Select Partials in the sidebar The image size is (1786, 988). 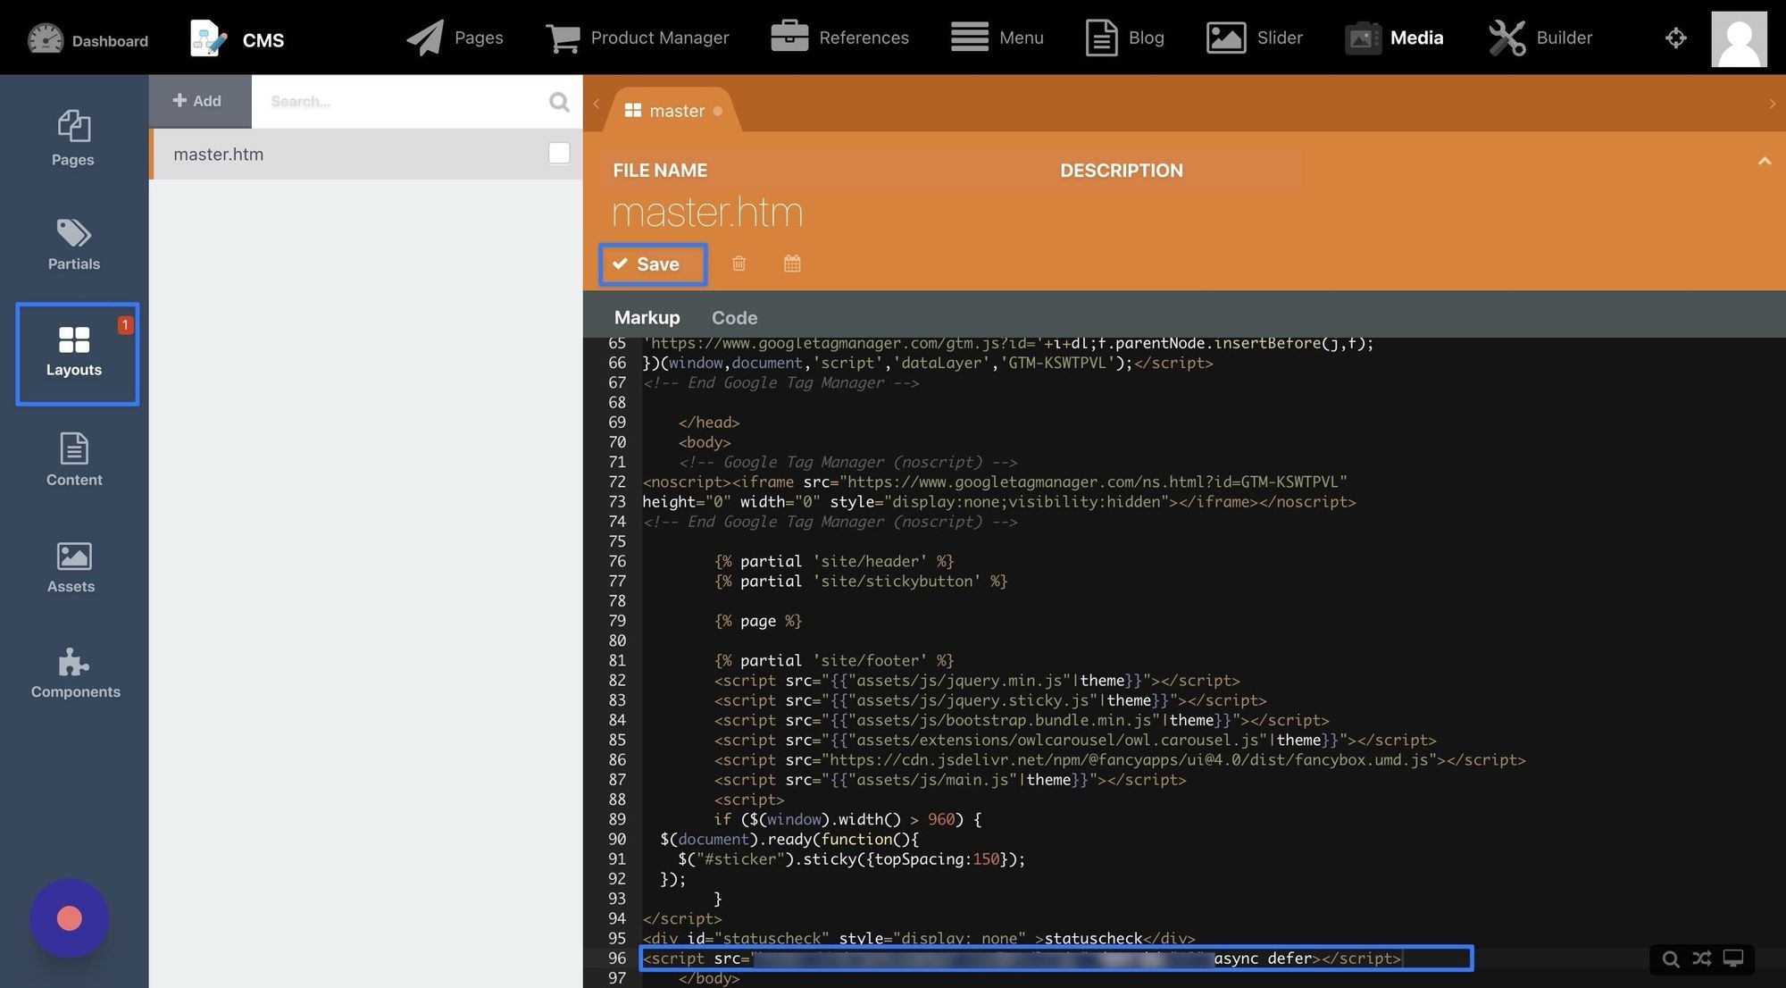pos(74,244)
